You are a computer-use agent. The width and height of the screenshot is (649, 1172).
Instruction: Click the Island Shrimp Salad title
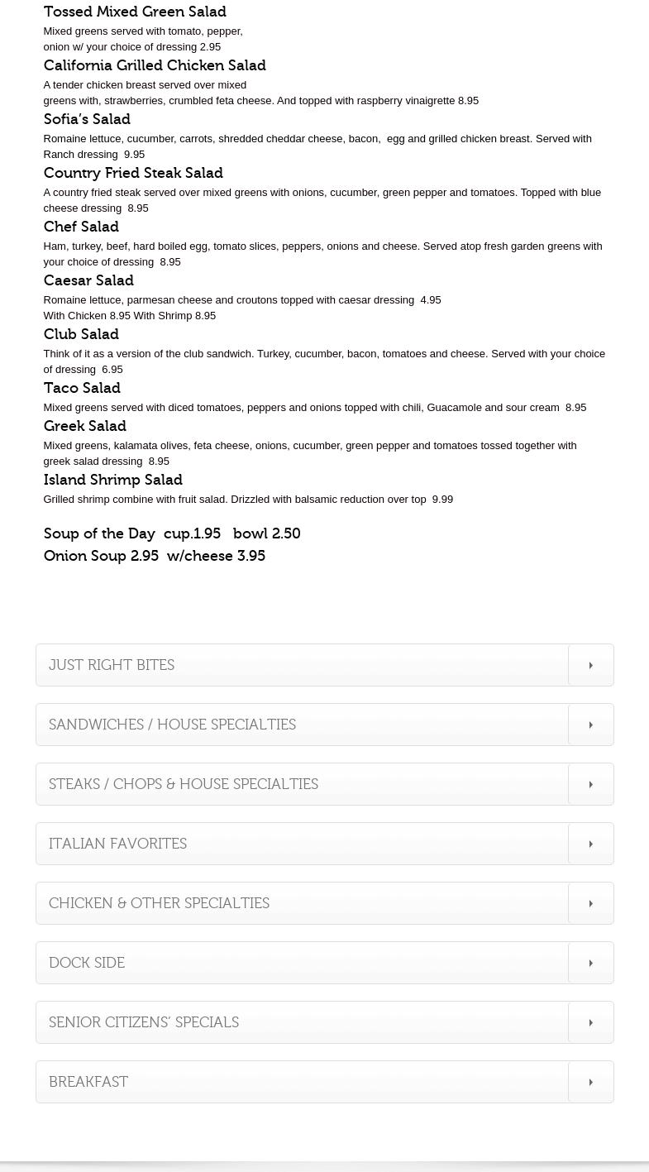(112, 480)
